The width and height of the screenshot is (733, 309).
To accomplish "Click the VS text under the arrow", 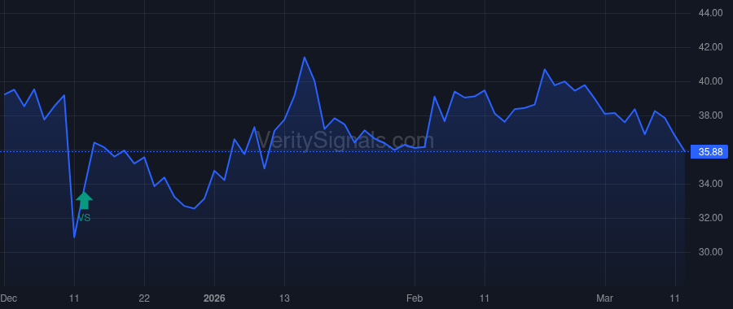I will pyautogui.click(x=84, y=217).
